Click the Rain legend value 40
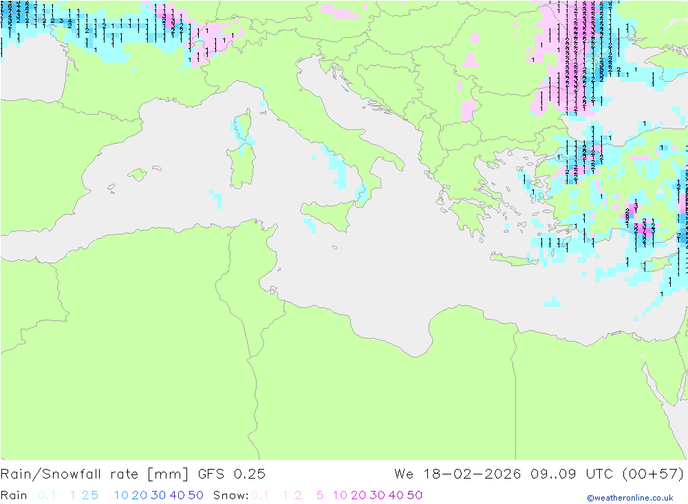The image size is (688, 504). [178, 495]
